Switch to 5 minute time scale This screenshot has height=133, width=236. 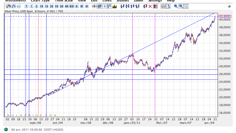36,6
